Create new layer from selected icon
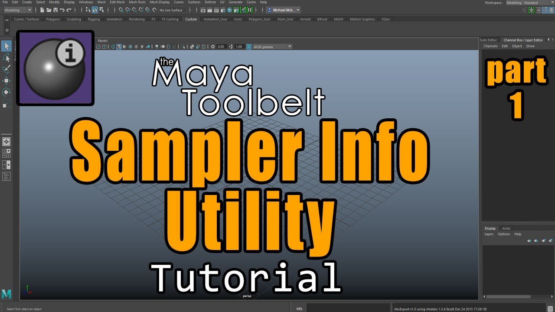This screenshot has height=312, width=555. [551, 240]
